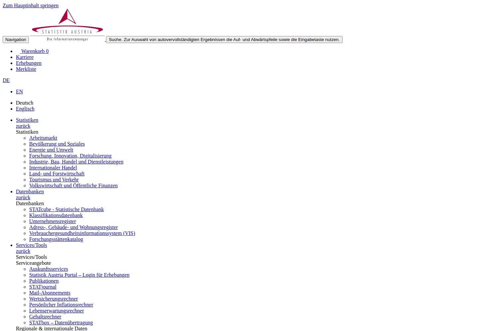477x331 pixels.
Task: Open the Merkliste link
Action: point(26,69)
